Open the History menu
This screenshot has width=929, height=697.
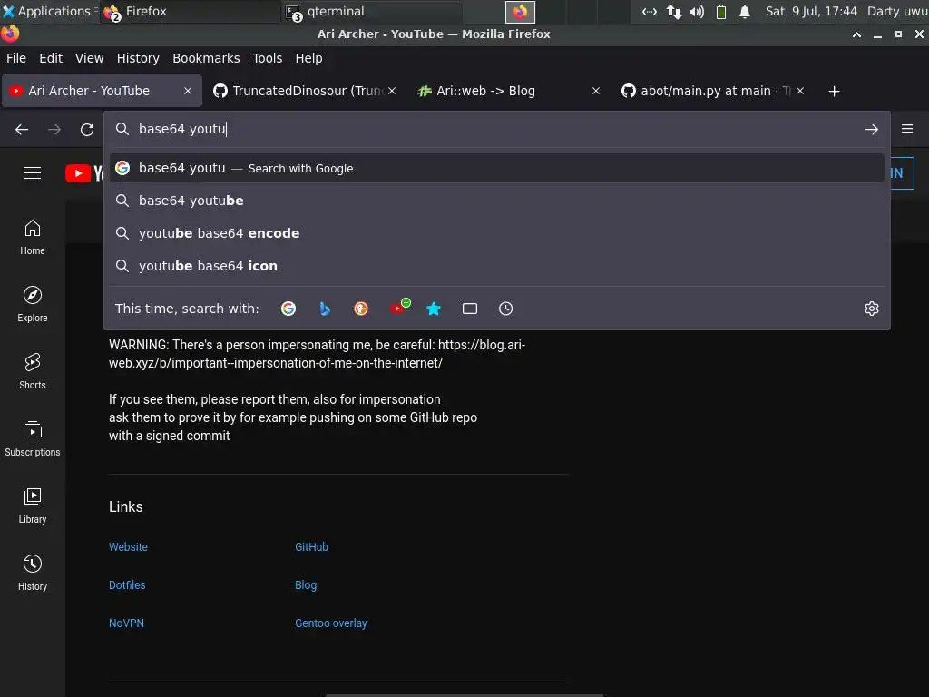(x=138, y=58)
